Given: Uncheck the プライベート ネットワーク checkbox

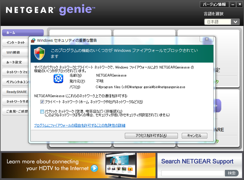Looking at the screenshot, I should pyautogui.click(x=42, y=102).
